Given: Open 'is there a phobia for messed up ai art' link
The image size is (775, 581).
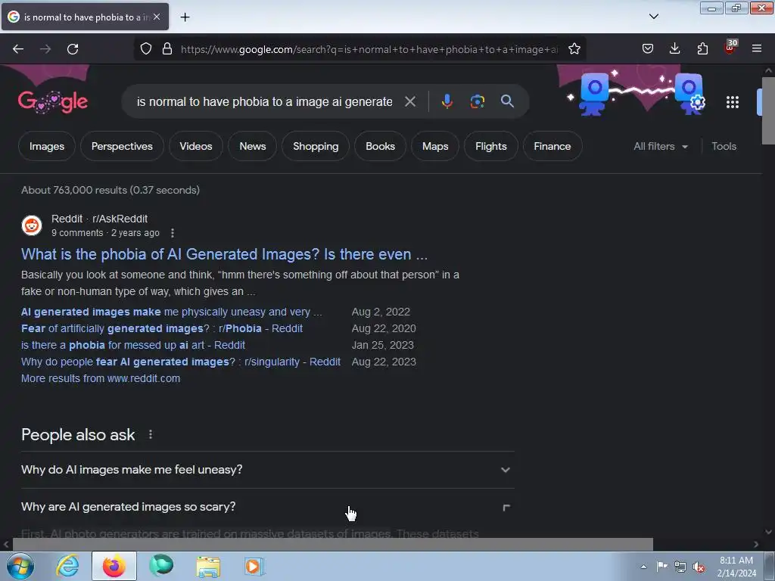Looking at the screenshot, I should click(x=133, y=345).
